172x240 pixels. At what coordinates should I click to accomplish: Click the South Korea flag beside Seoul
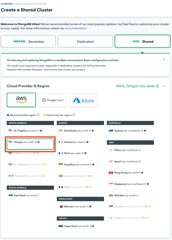pyautogui.click(x=111, y=161)
